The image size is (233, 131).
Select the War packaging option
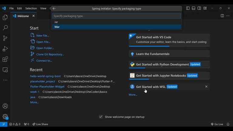(x=57, y=27)
